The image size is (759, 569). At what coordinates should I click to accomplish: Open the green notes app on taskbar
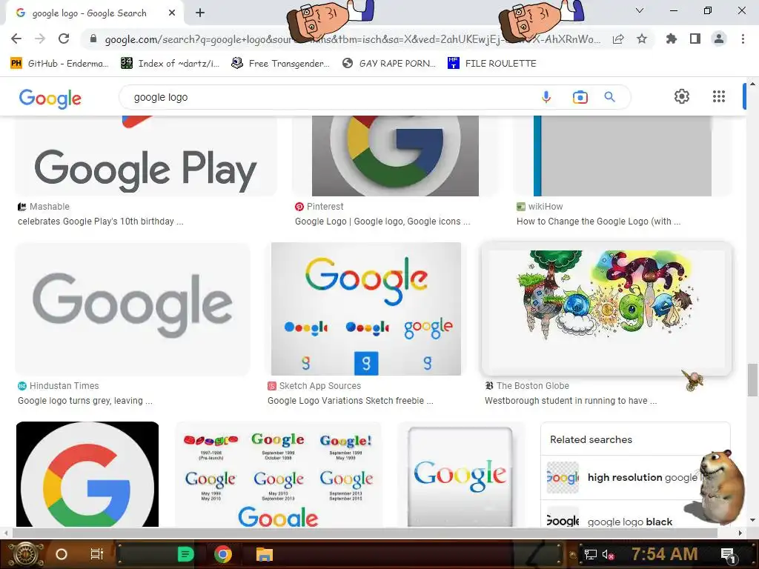pos(185,554)
